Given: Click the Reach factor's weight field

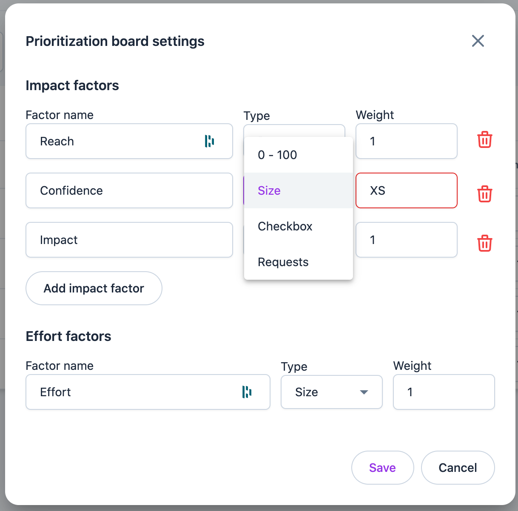Looking at the screenshot, I should 406,141.
